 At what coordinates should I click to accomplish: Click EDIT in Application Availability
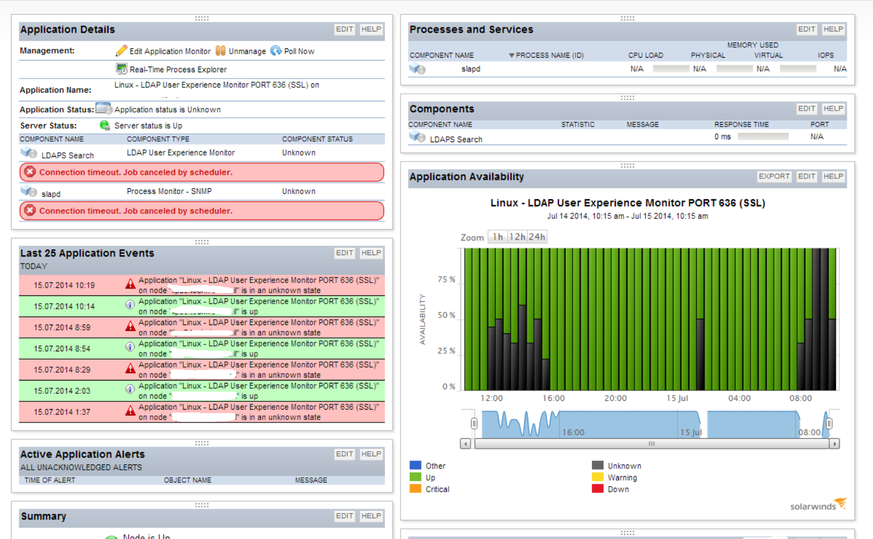(x=807, y=176)
